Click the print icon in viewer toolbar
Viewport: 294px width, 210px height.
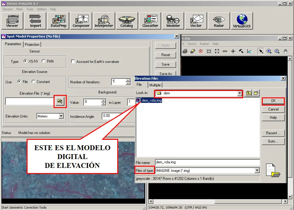(x=185, y=51)
